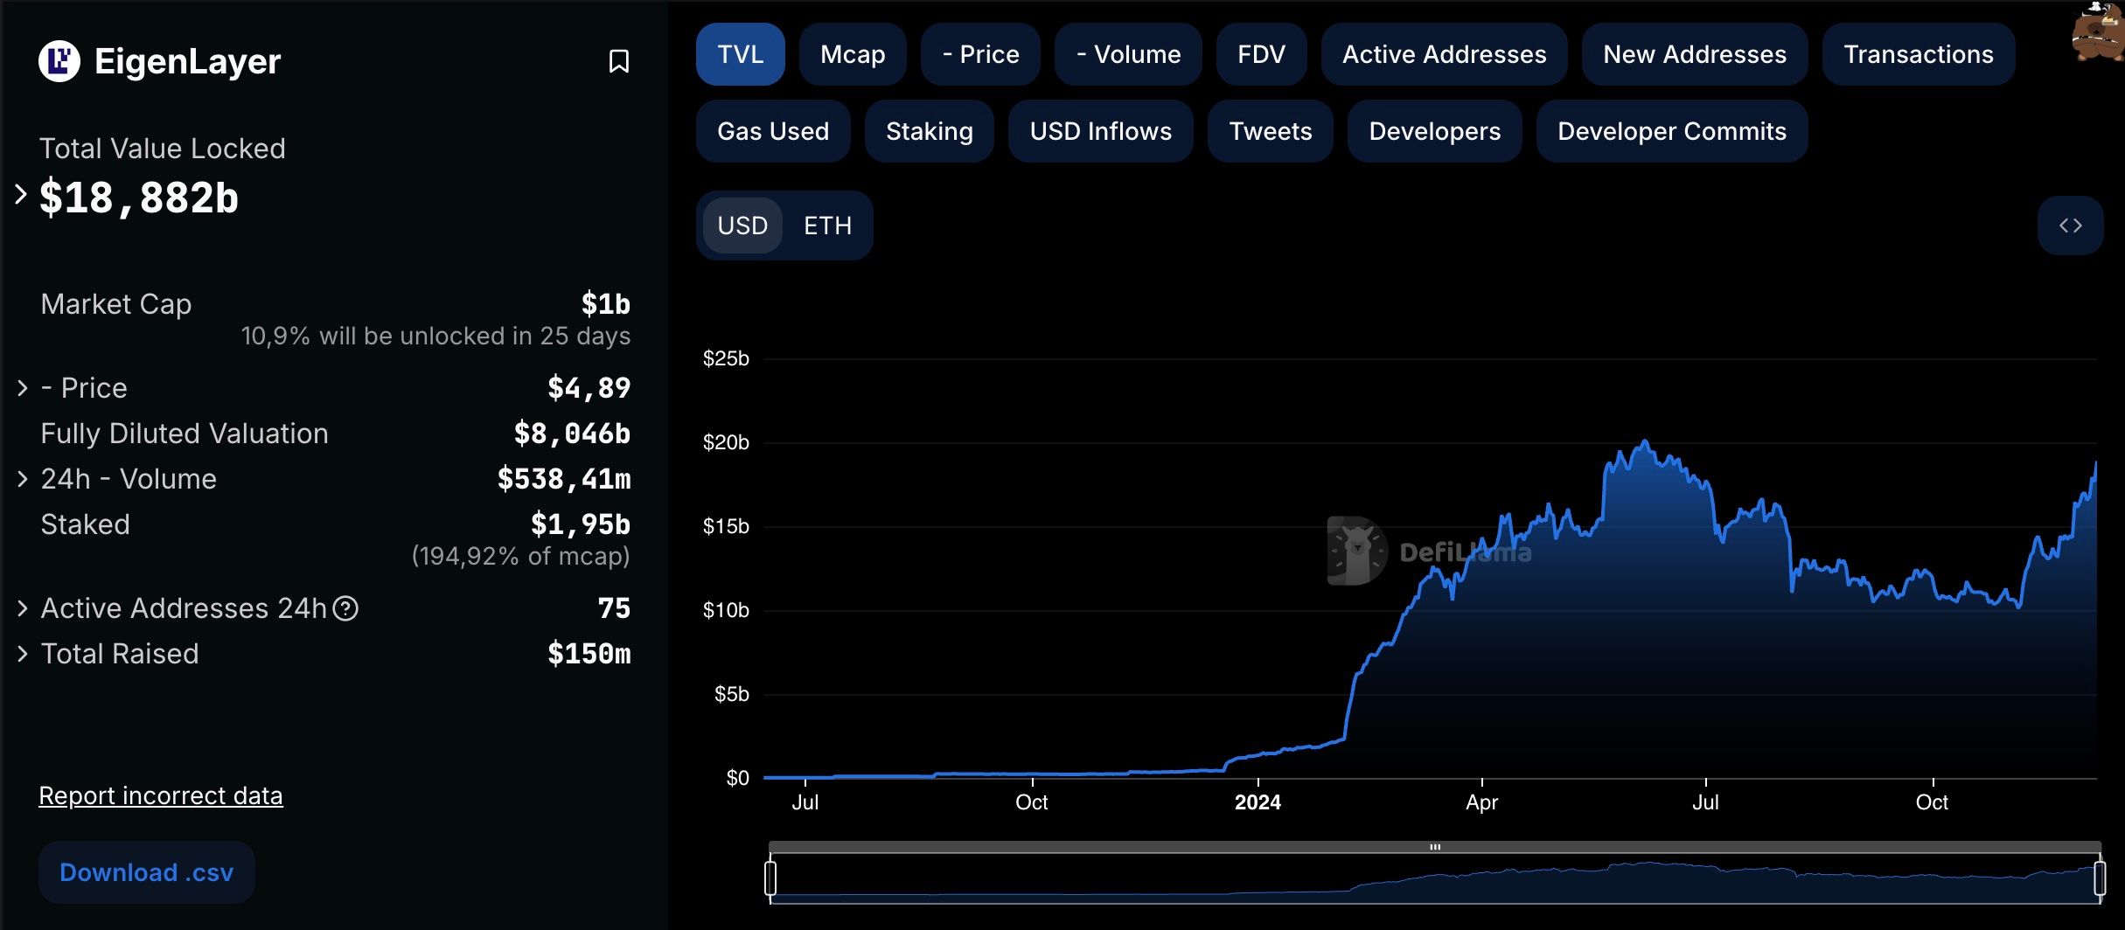Click the 24h Volume value $538,41m
This screenshot has width=2125, height=930.
coord(564,479)
